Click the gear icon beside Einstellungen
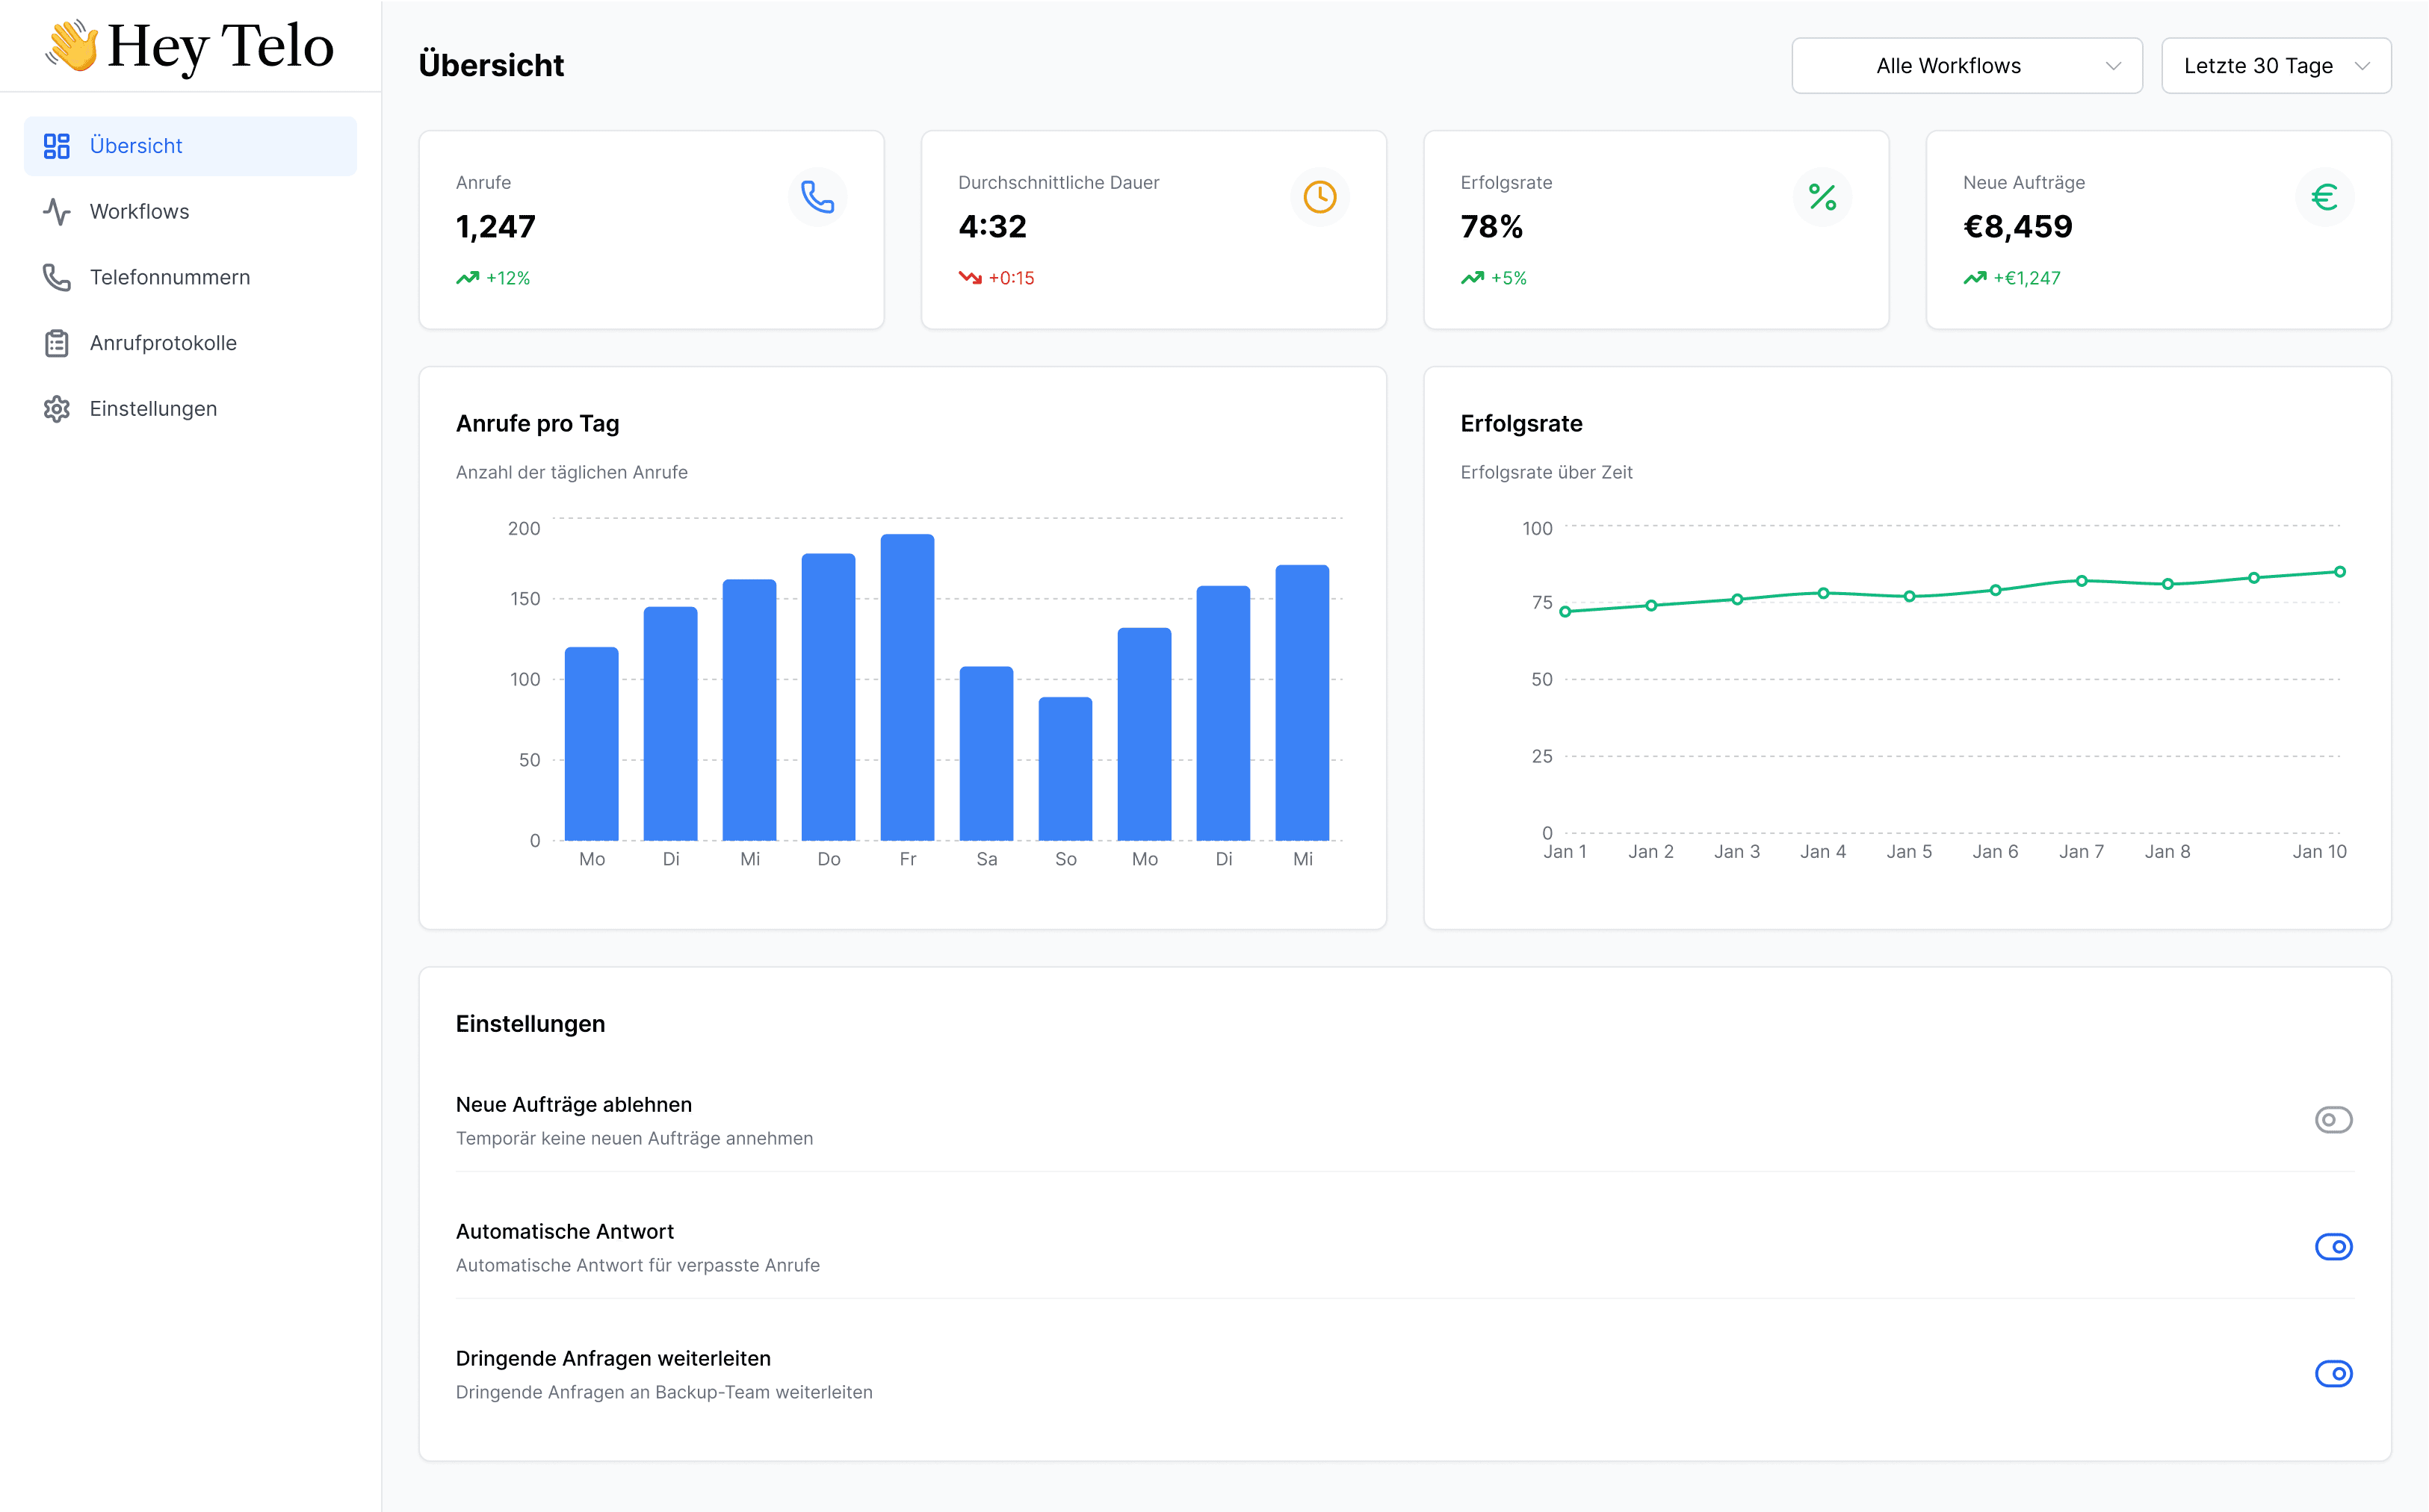 pyautogui.click(x=57, y=409)
